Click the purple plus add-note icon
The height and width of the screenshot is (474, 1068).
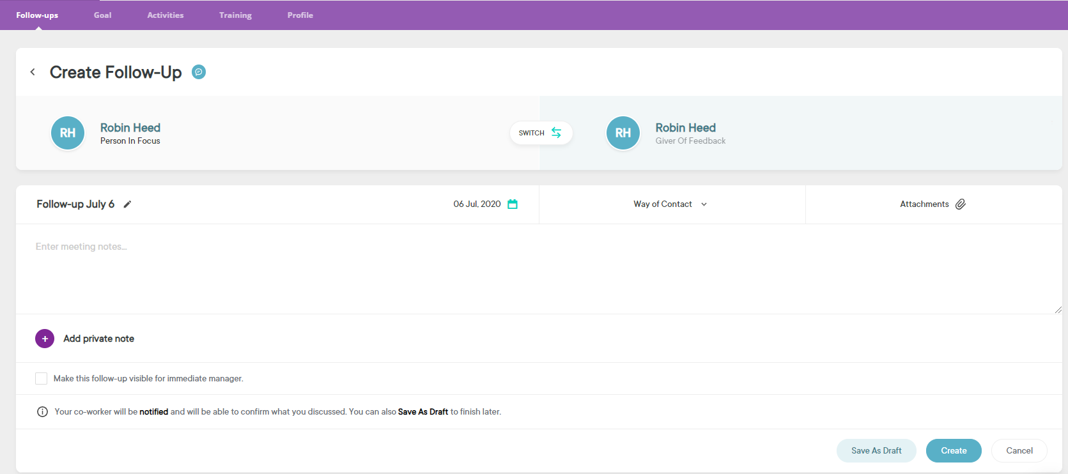coord(45,339)
